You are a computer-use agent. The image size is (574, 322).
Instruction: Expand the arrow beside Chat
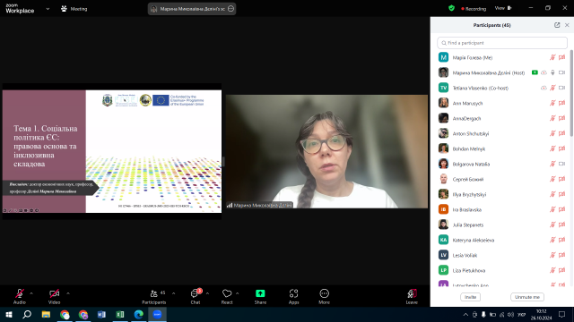[207, 293]
